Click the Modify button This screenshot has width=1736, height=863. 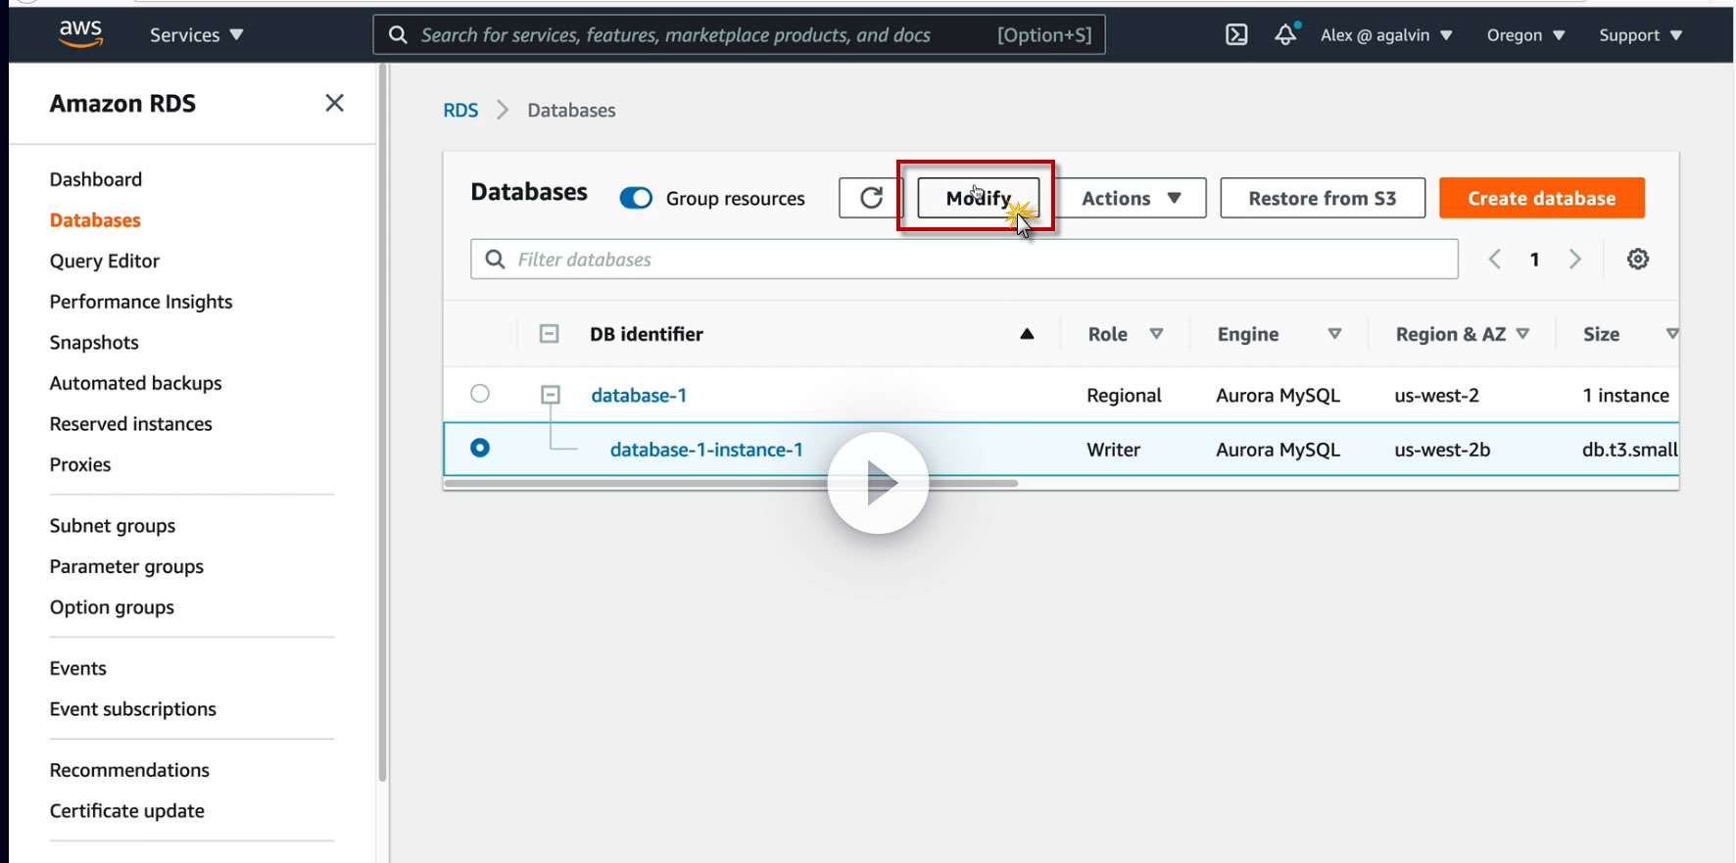(978, 198)
